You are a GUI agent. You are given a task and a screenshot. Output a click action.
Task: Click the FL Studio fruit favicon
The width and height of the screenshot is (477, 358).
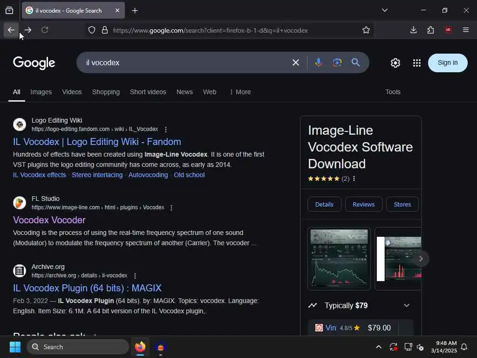pyautogui.click(x=20, y=203)
